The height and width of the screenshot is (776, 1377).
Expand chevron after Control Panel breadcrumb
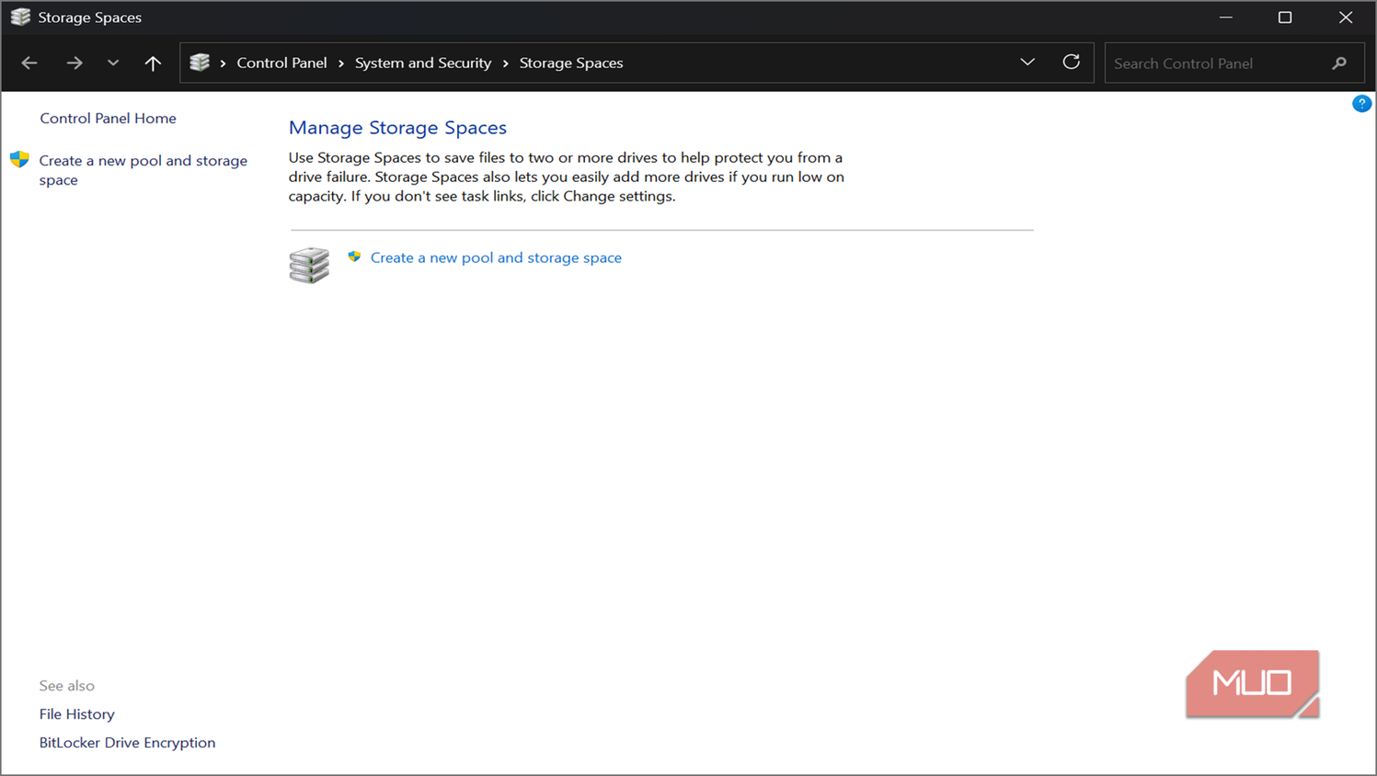(341, 63)
